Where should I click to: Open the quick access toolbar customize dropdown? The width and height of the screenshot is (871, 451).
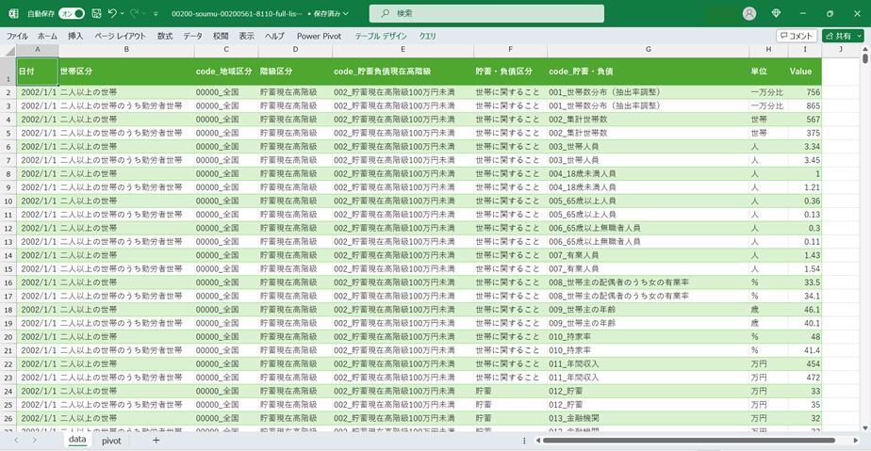(159, 13)
